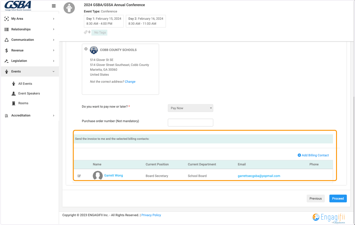Viewport: 355px width, 225px height.
Task: Expand the Communication menu chevron
Action: pos(54,40)
